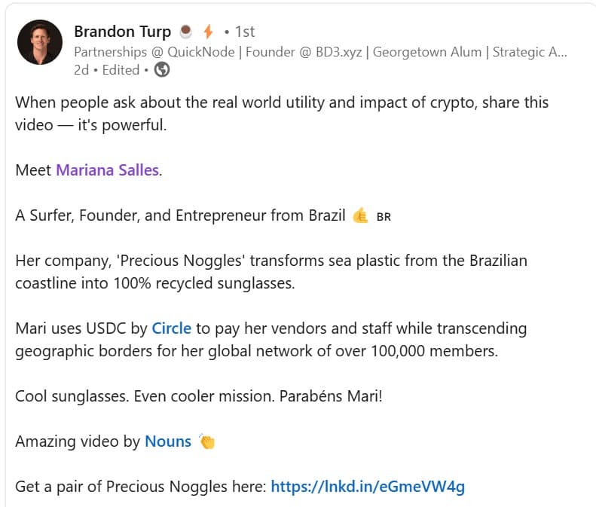This screenshot has width=596, height=507.
Task: Click the coffee cup emoji beside the name
Action: coord(185,32)
